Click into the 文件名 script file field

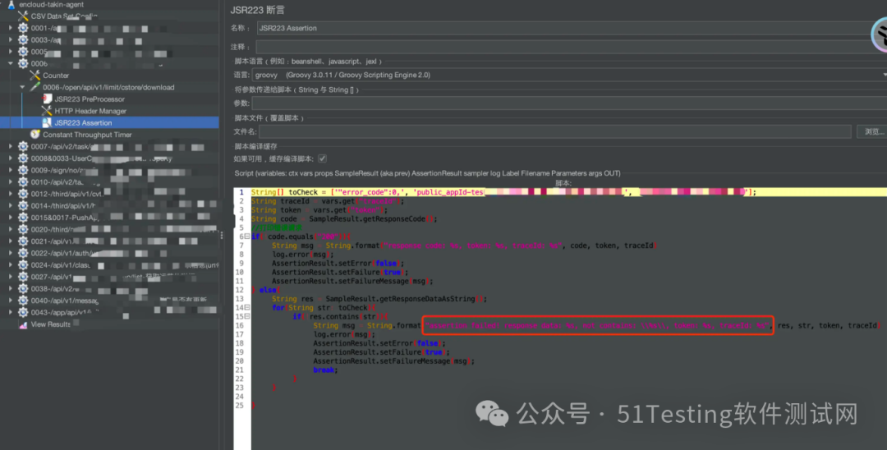(555, 131)
